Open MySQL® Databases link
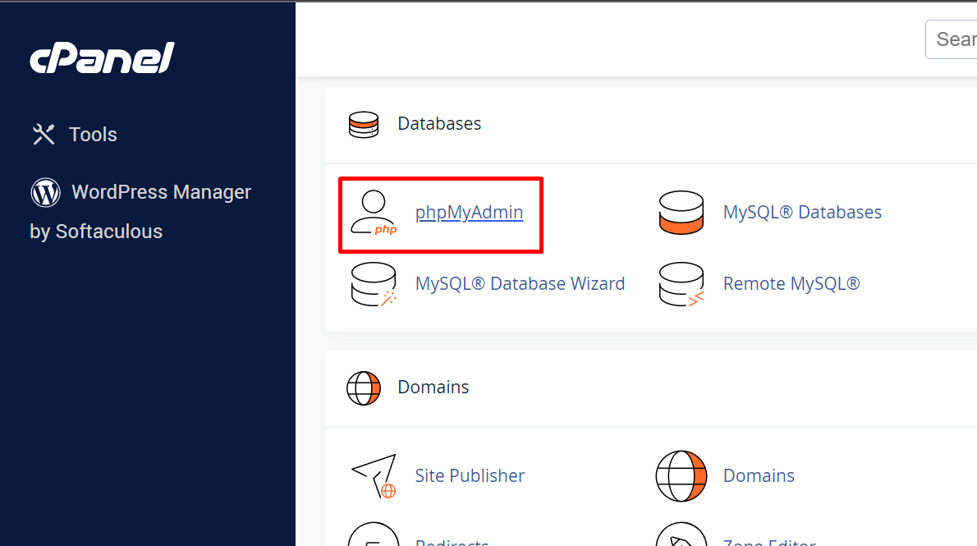Image resolution: width=977 pixels, height=546 pixels. pos(802,213)
